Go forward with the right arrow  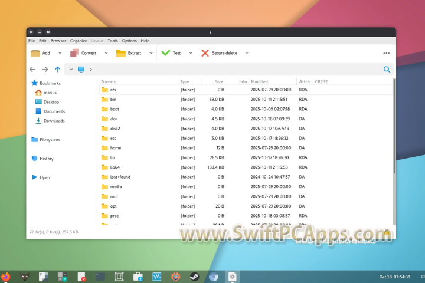point(45,70)
